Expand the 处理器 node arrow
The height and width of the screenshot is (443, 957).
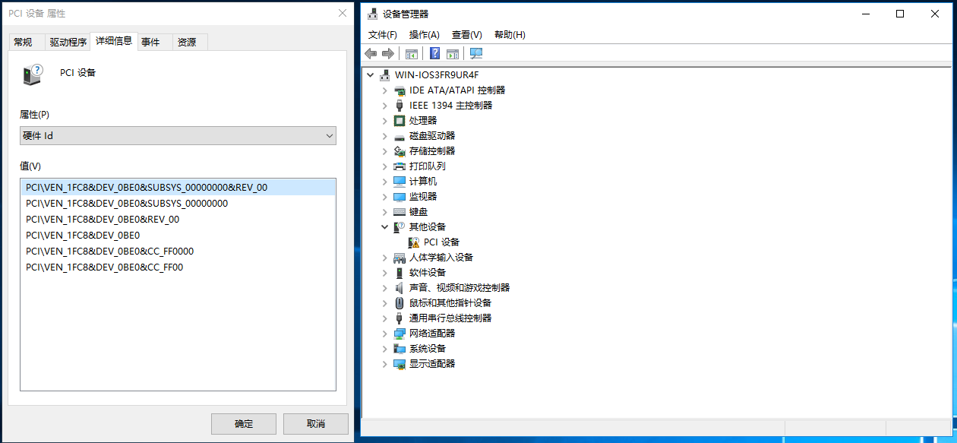click(x=385, y=120)
